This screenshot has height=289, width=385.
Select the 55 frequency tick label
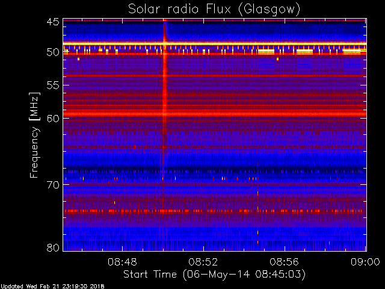(53, 85)
